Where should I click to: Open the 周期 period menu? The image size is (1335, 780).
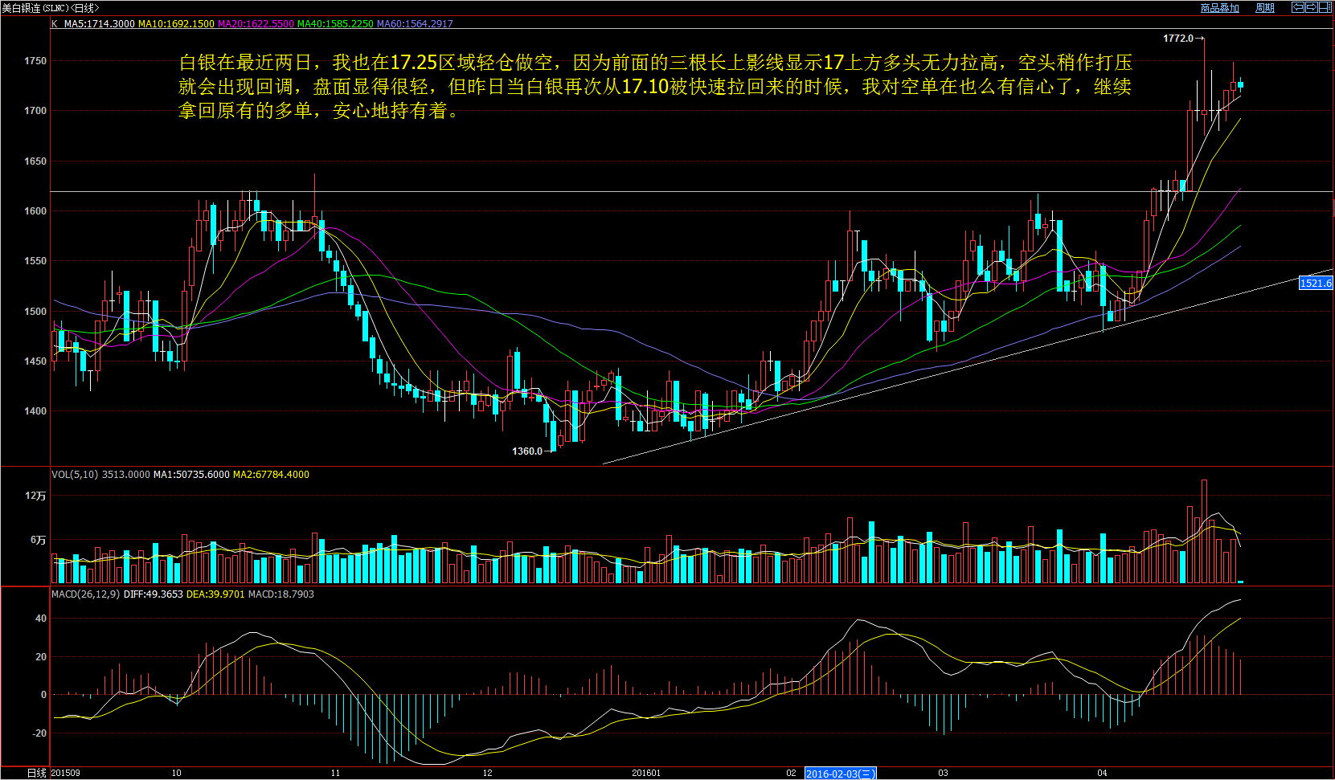1264,8
